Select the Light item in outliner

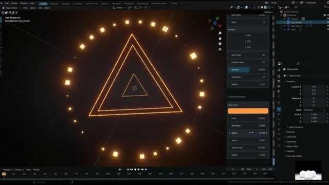click(x=293, y=30)
